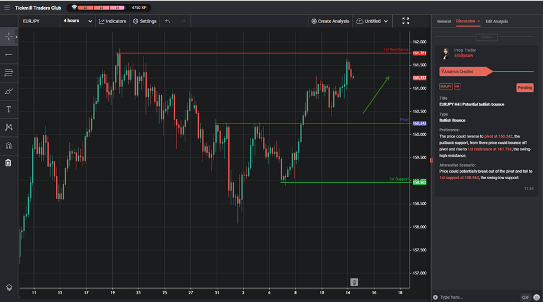Toggle the magnet snap mode

click(x=9, y=145)
